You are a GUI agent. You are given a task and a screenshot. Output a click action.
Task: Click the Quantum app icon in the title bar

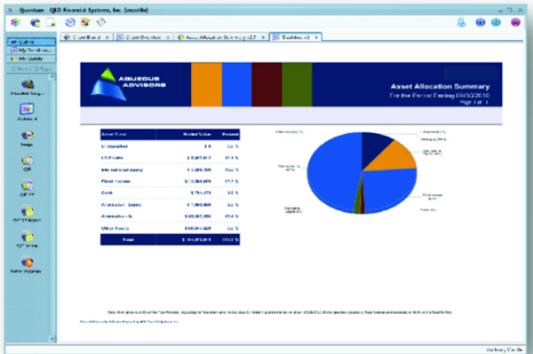pos(11,10)
